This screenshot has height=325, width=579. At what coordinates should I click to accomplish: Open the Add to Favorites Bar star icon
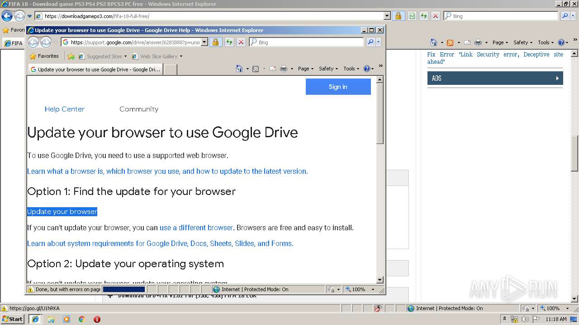click(x=71, y=56)
